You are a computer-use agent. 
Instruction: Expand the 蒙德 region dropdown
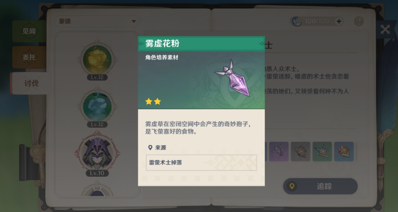97,21
